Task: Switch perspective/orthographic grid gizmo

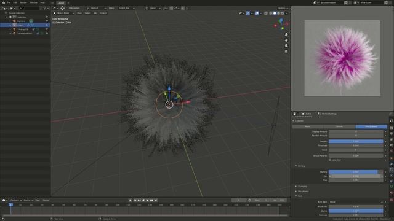Action: point(286,51)
